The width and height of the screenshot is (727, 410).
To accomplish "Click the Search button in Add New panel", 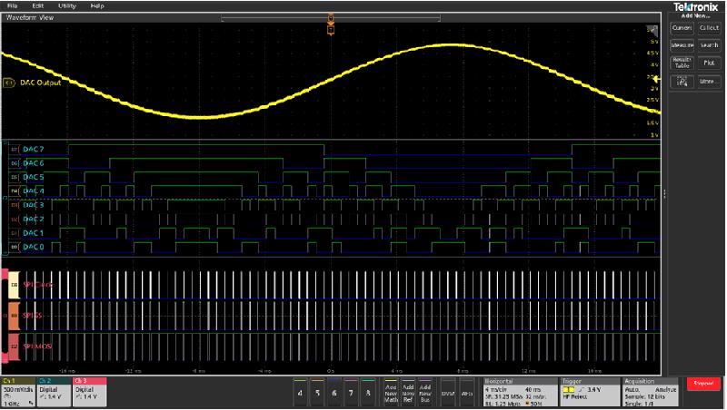I will 710,44.
